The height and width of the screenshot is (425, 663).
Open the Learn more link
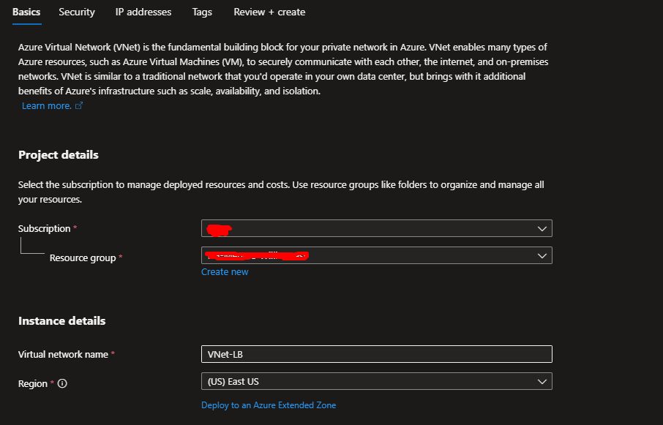[x=46, y=106]
